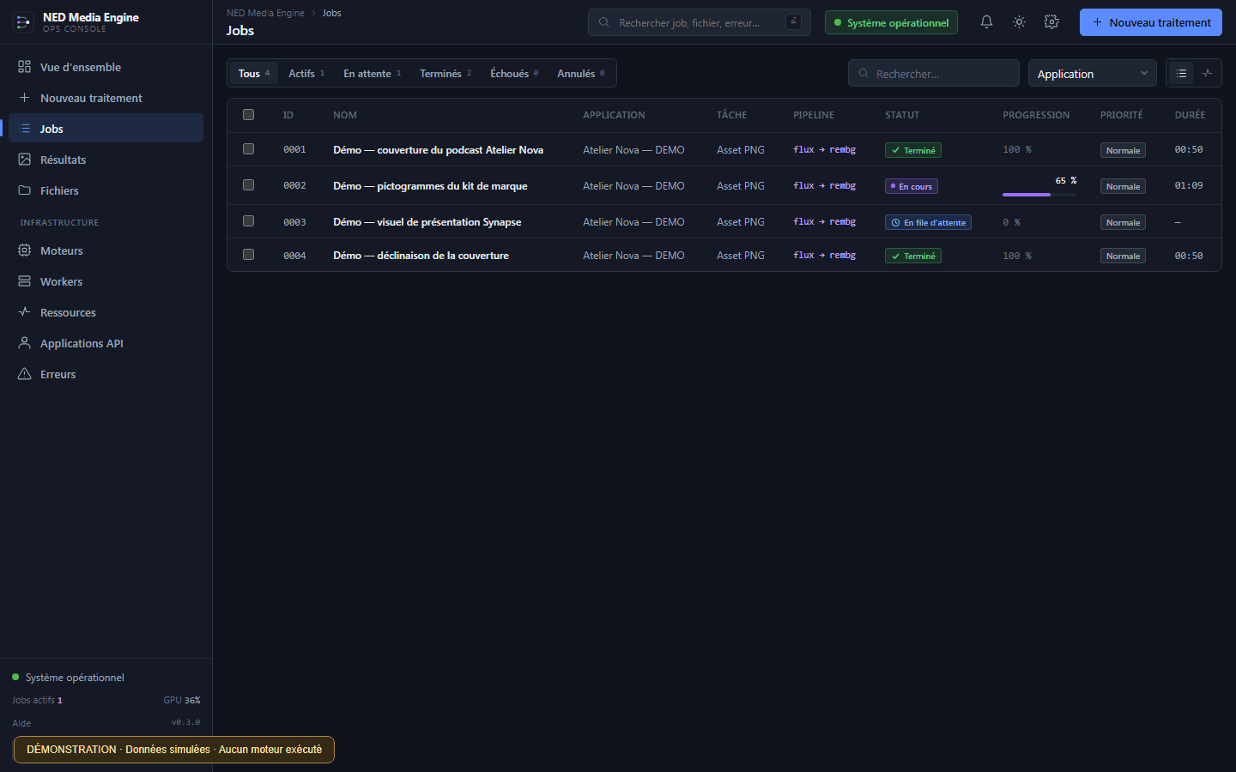Switch to list view icon

click(1181, 74)
